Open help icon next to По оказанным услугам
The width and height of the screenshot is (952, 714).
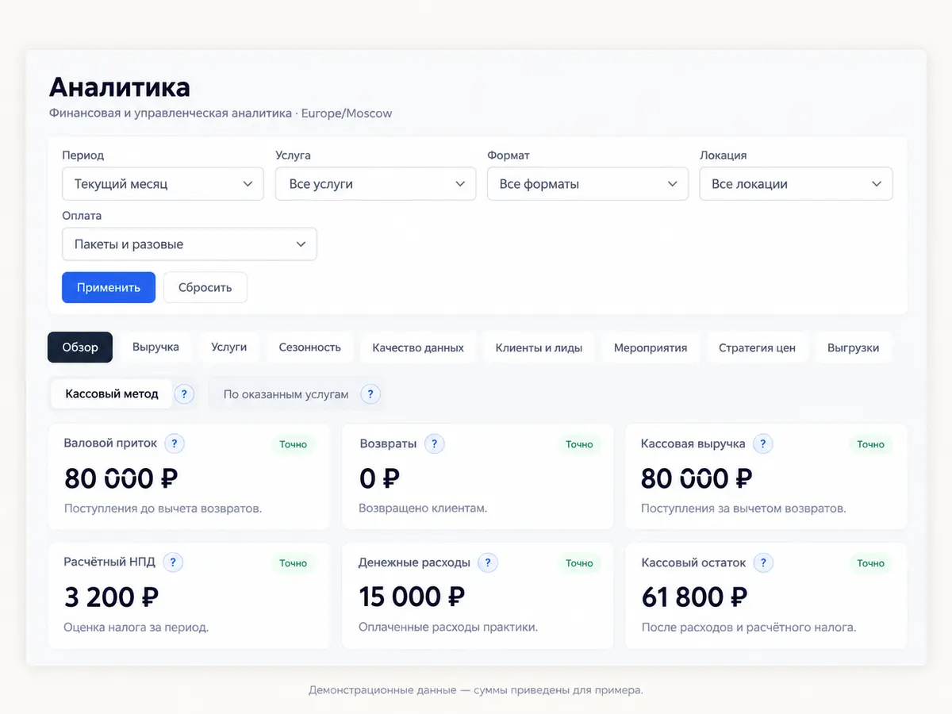[370, 394]
